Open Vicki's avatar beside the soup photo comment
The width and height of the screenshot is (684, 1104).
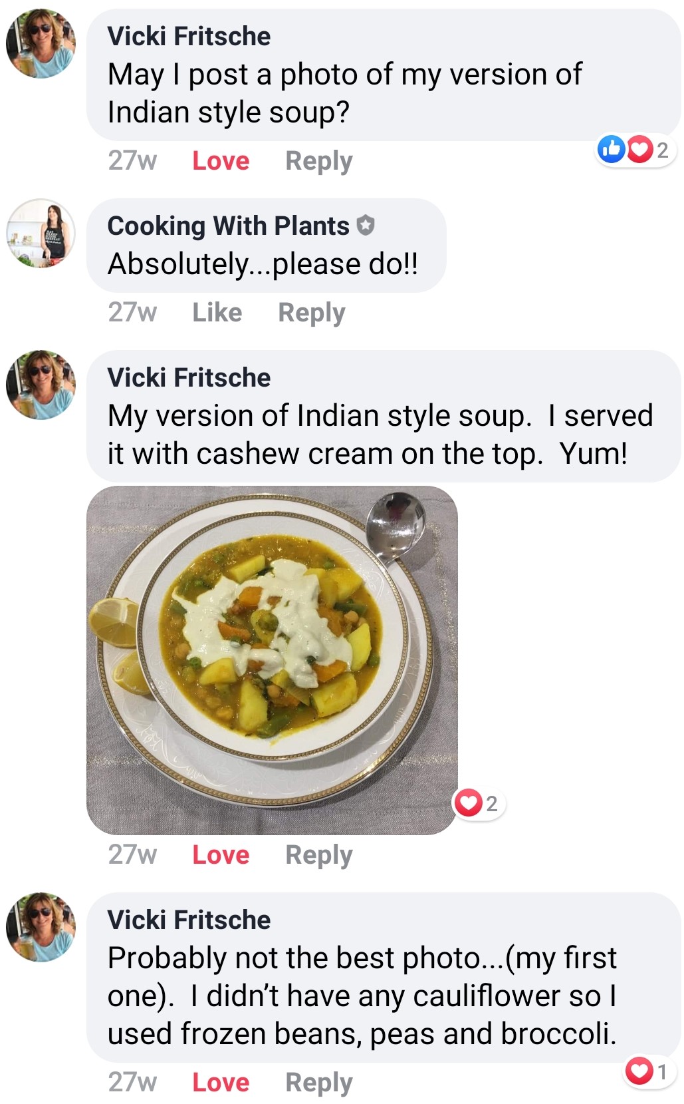41,385
